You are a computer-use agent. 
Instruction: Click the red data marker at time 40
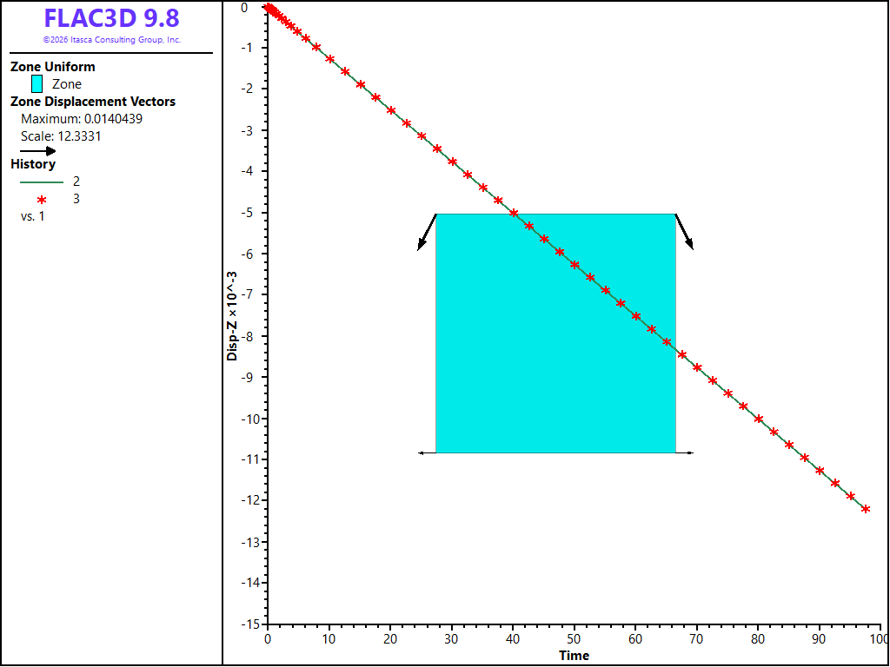[514, 213]
